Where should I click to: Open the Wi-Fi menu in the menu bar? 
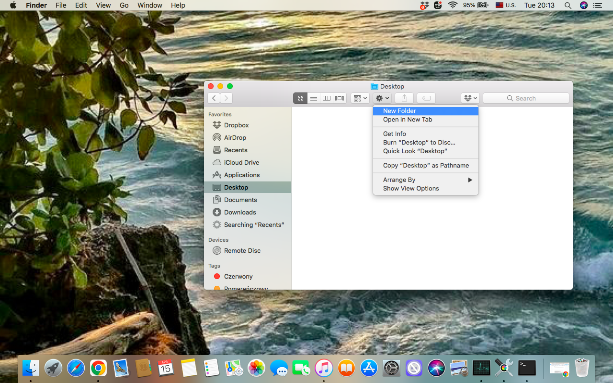[452, 5]
